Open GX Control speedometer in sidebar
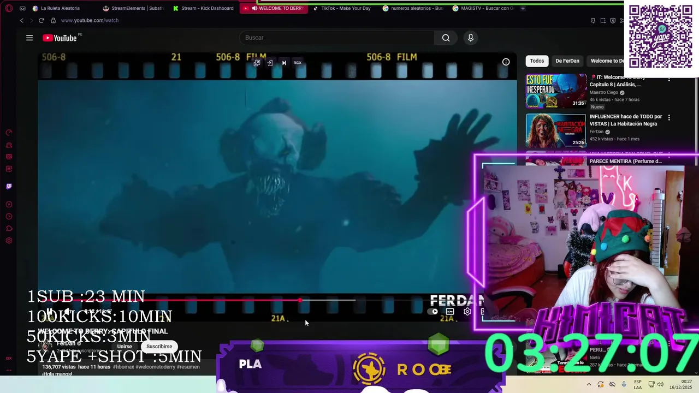The width and height of the screenshot is (699, 393). point(9,133)
